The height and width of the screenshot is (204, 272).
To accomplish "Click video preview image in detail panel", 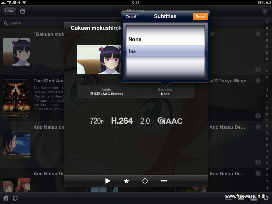I will [99, 59].
